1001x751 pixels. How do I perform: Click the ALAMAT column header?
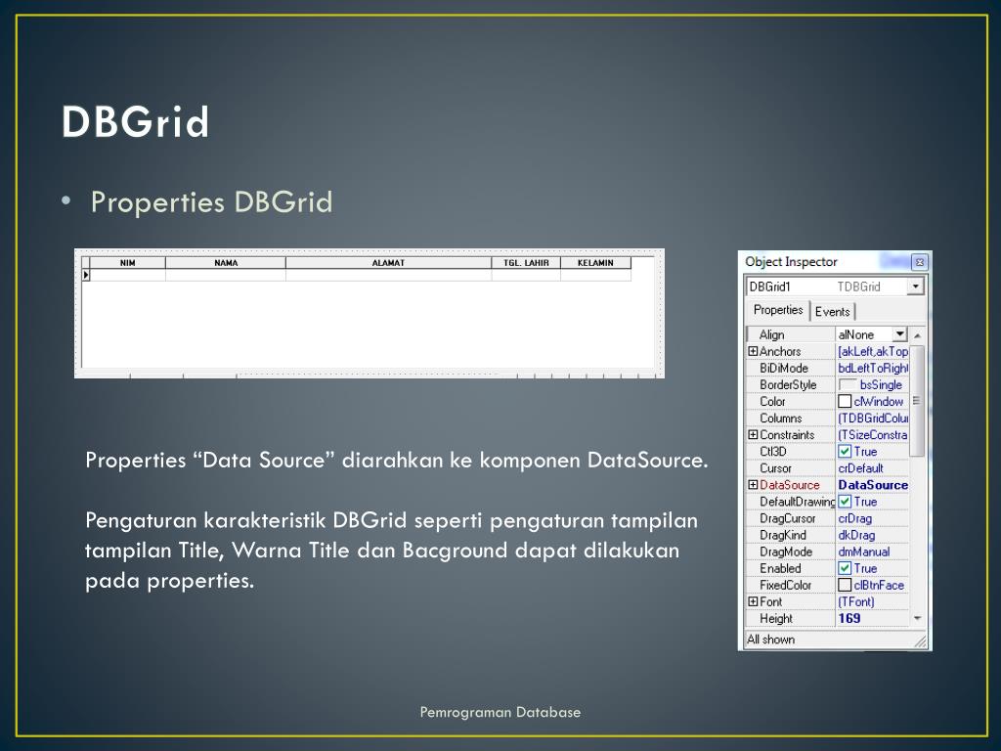pyautogui.click(x=388, y=262)
